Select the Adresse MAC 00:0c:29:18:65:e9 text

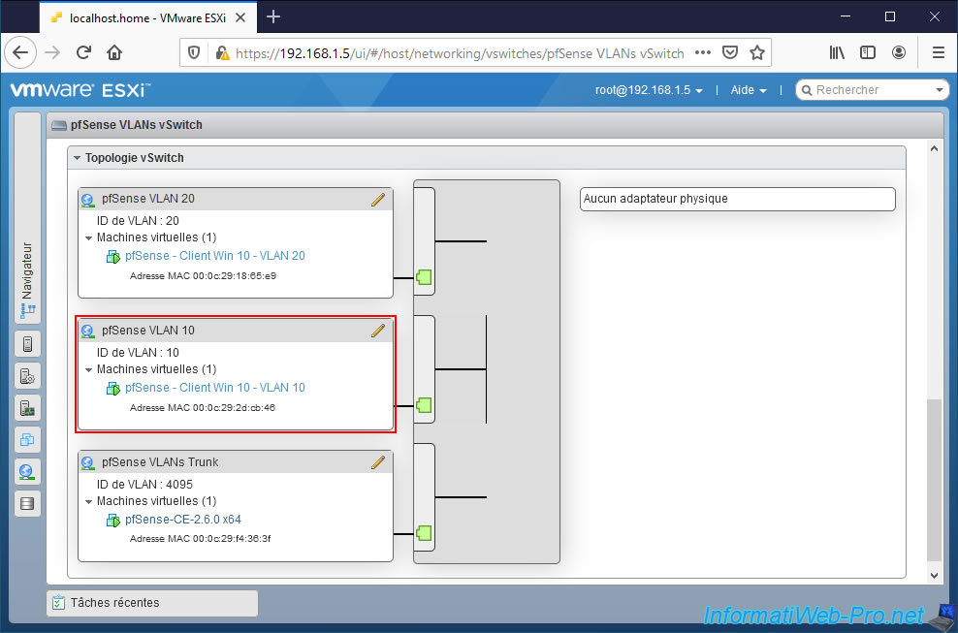pos(203,275)
